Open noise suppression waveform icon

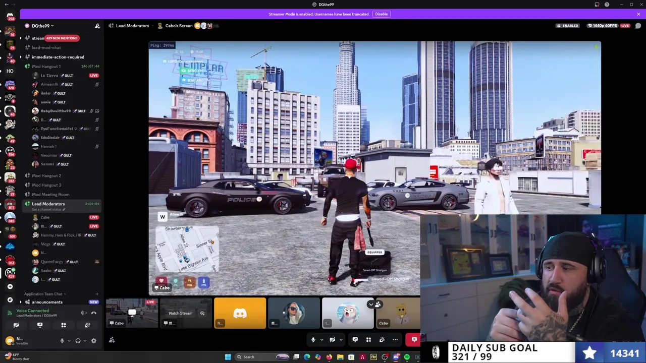click(84, 313)
